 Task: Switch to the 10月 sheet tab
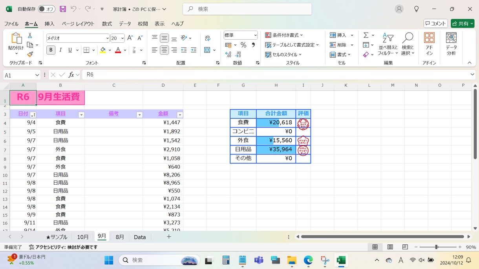click(x=83, y=237)
